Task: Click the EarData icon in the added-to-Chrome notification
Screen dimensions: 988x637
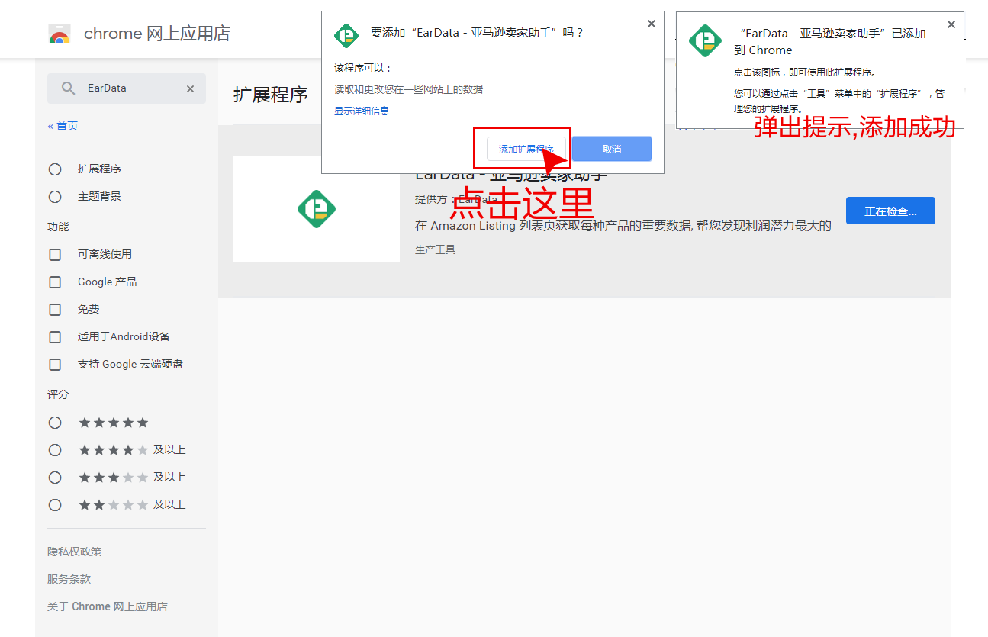Action: [x=705, y=40]
